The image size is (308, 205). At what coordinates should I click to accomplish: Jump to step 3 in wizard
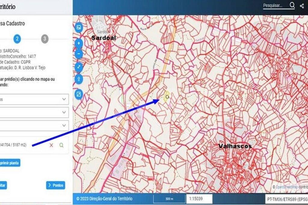[x=45, y=39]
